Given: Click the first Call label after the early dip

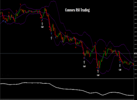Looking at the screenshot, I should point(42,27).
